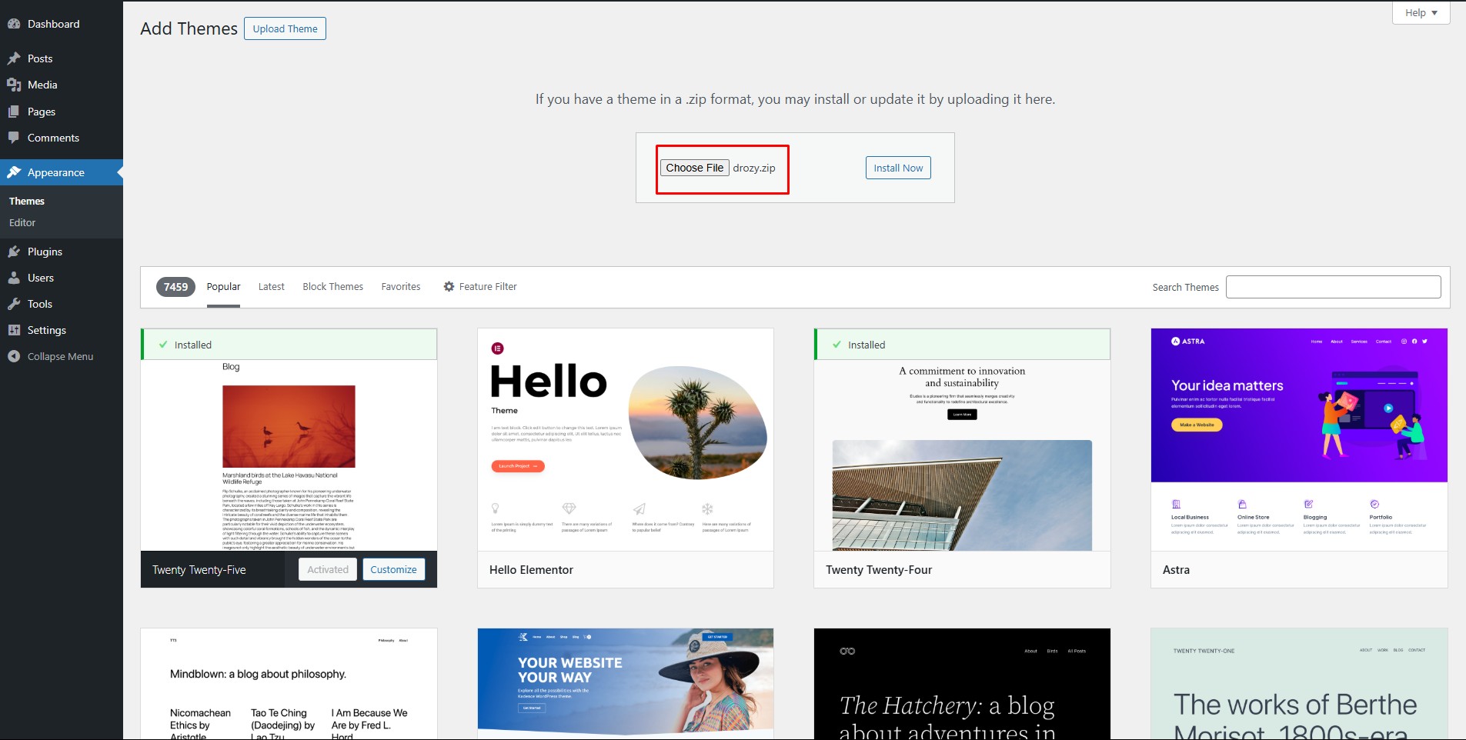This screenshot has height=740, width=1466.
Task: Click the Feature Filter gear icon
Action: (x=449, y=286)
